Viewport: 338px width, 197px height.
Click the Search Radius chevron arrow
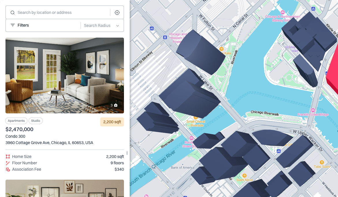point(118,26)
